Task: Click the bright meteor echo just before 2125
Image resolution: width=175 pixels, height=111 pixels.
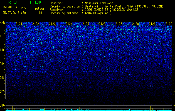Action: (80, 86)
